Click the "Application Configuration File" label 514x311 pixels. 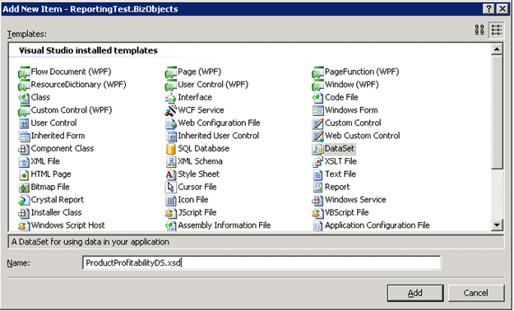point(377,225)
